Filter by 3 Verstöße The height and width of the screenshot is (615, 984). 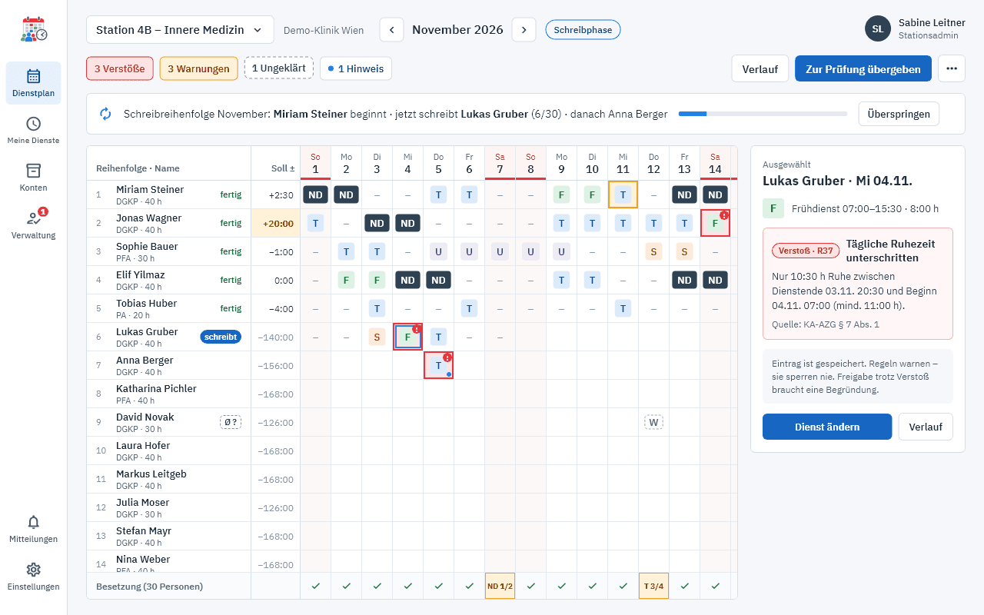120,68
